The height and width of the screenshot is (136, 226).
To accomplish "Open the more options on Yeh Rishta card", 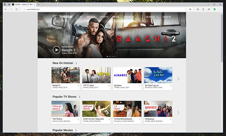I will 78,119.
